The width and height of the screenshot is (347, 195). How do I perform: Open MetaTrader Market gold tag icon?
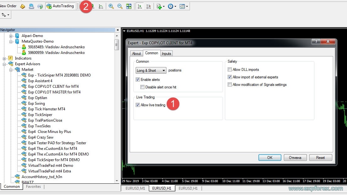(x=23, y=6)
